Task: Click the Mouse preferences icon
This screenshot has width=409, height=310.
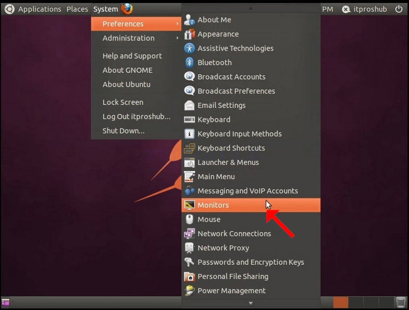Action: [189, 219]
